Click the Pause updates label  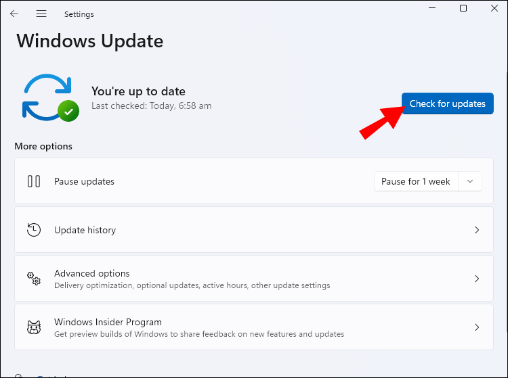(x=84, y=181)
